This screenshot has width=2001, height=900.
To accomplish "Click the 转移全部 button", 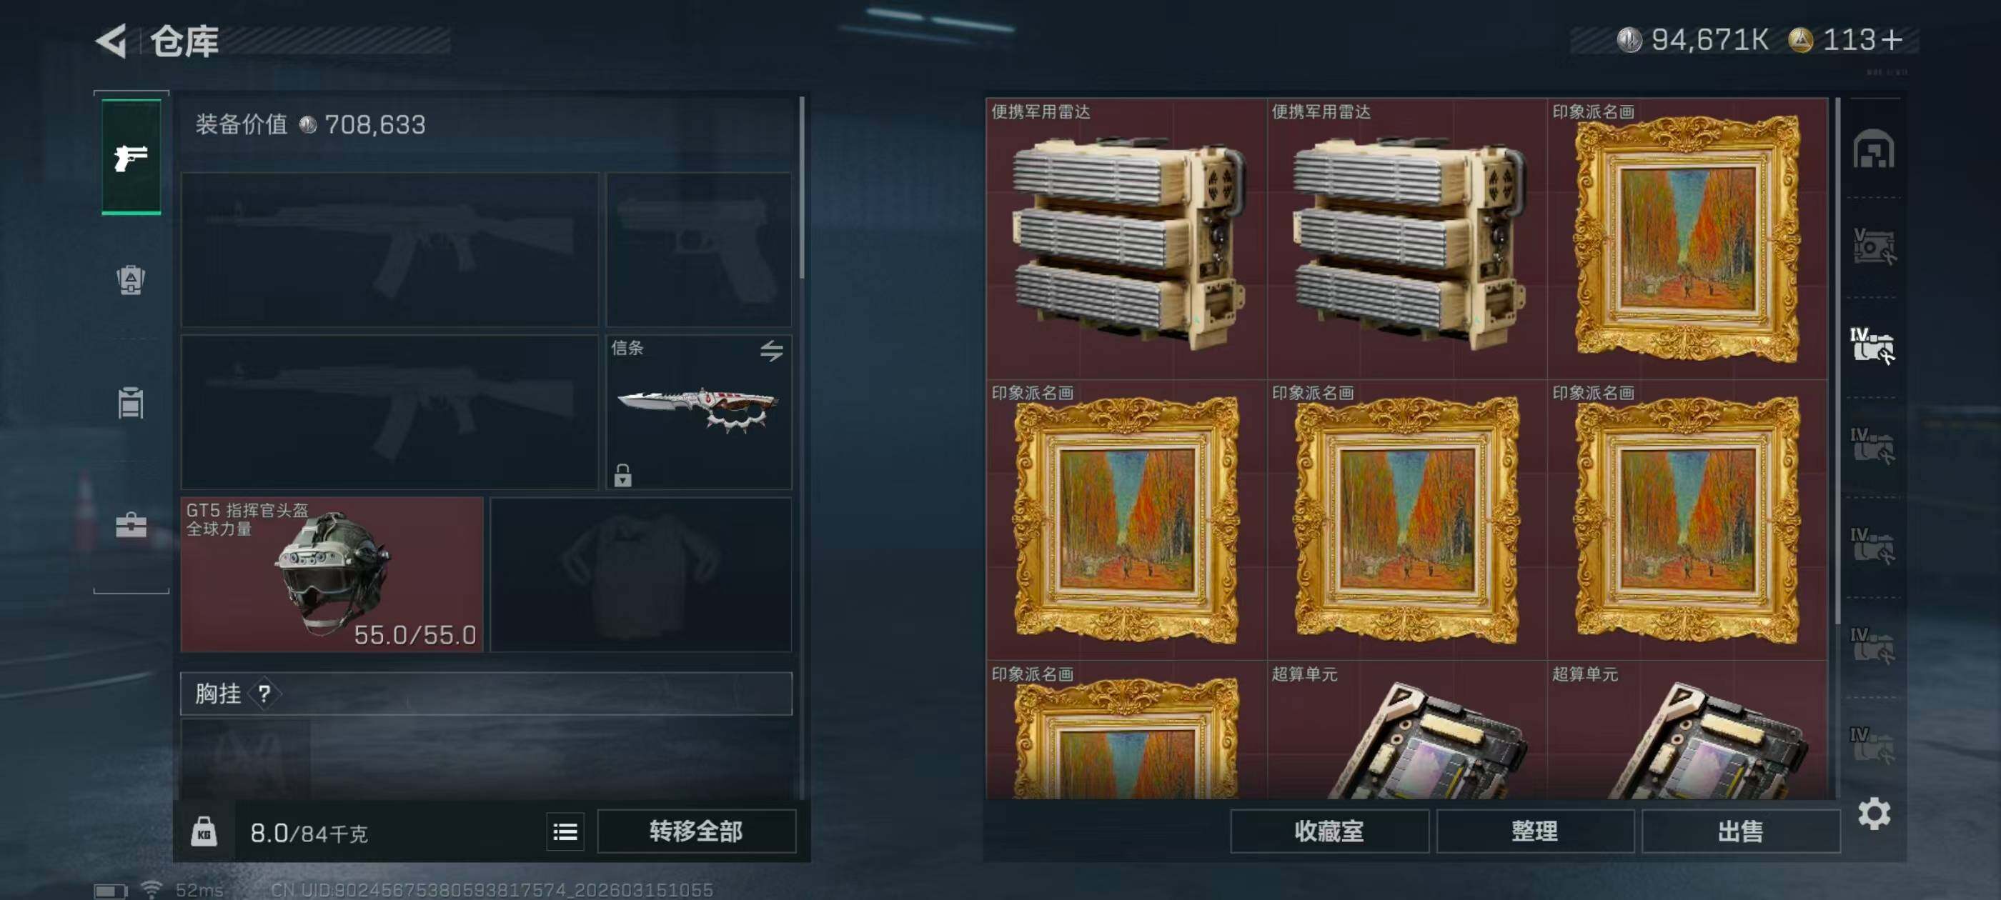I will click(696, 831).
